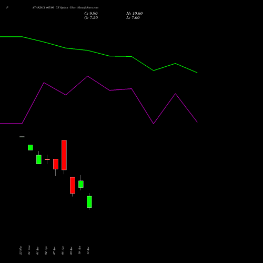Select the '02 Apr' date axis label
Screen dimensions: 263x263
[x=46, y=250]
